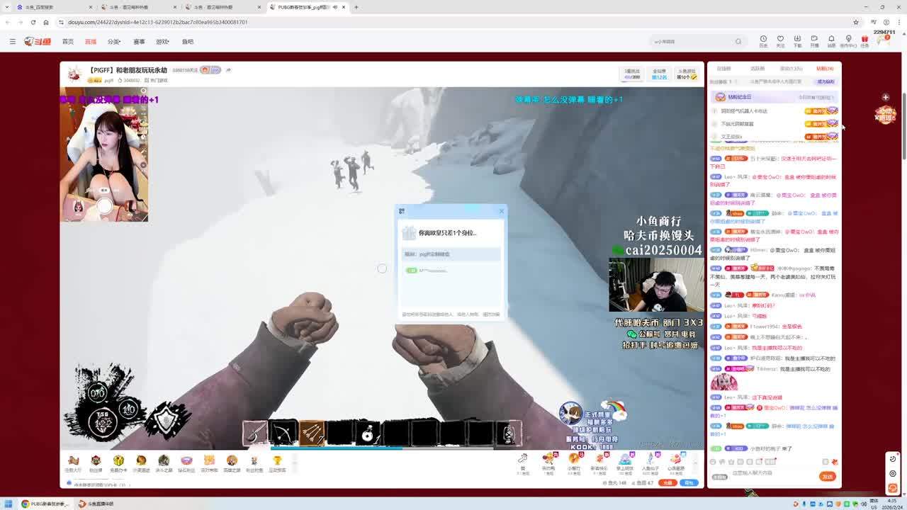Close the lucky draw popup
Image resolution: width=907 pixels, height=510 pixels.
pos(502,211)
